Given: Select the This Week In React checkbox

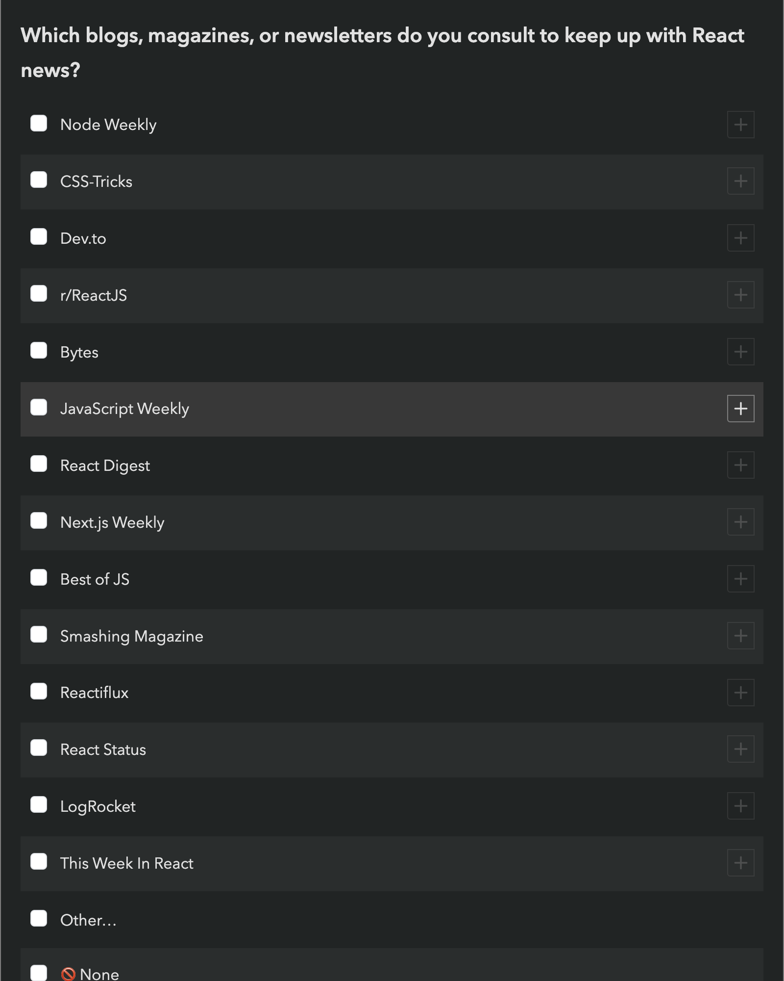Looking at the screenshot, I should [x=39, y=862].
